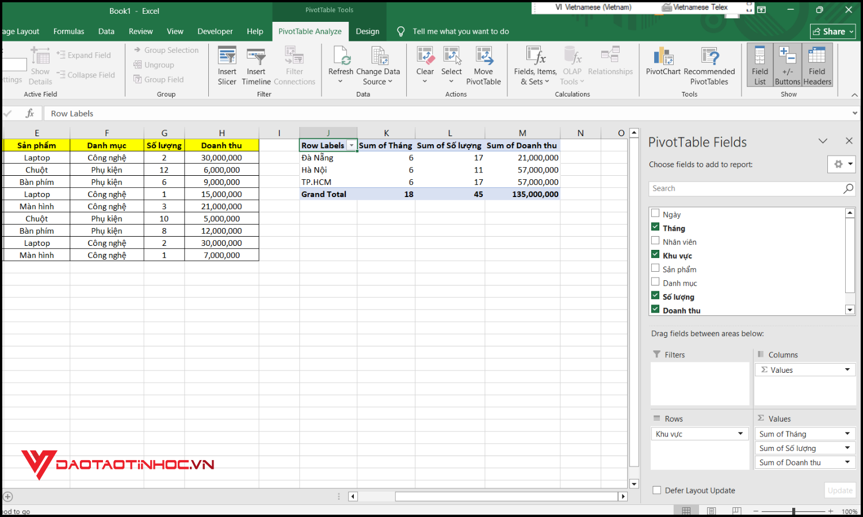
Task: Open the Khu vực dropdown in Rows area
Action: 740,434
